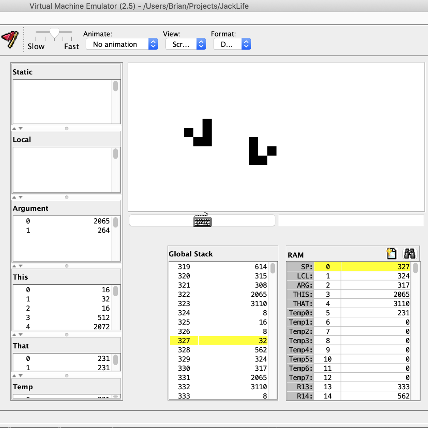The height and width of the screenshot is (428, 428).
Task: Select Global Stack address 328 value 562
Action: pos(261,350)
